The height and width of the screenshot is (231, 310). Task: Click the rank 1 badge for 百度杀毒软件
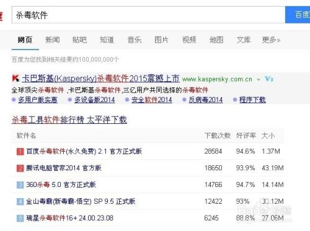tap(20, 152)
